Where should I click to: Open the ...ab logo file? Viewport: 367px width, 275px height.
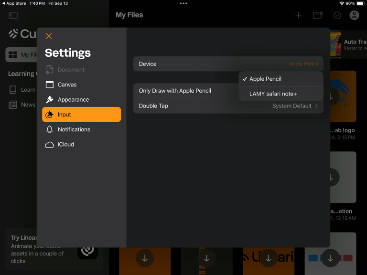343,96
